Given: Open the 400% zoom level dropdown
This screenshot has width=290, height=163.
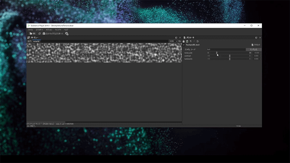Looking at the screenshot, I should point(173,41).
